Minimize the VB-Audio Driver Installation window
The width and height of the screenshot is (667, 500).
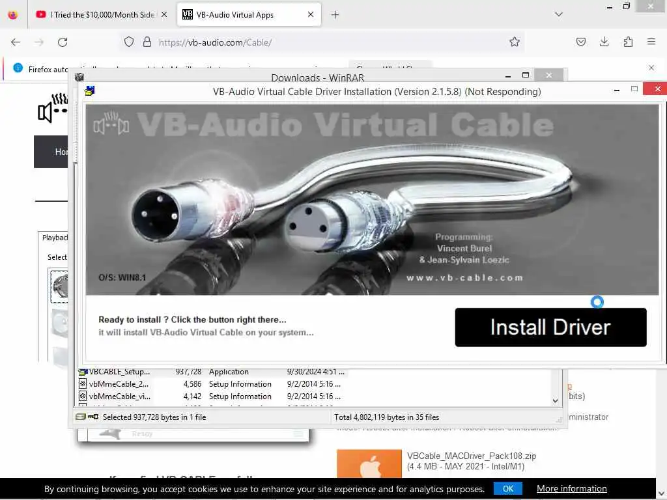616,90
